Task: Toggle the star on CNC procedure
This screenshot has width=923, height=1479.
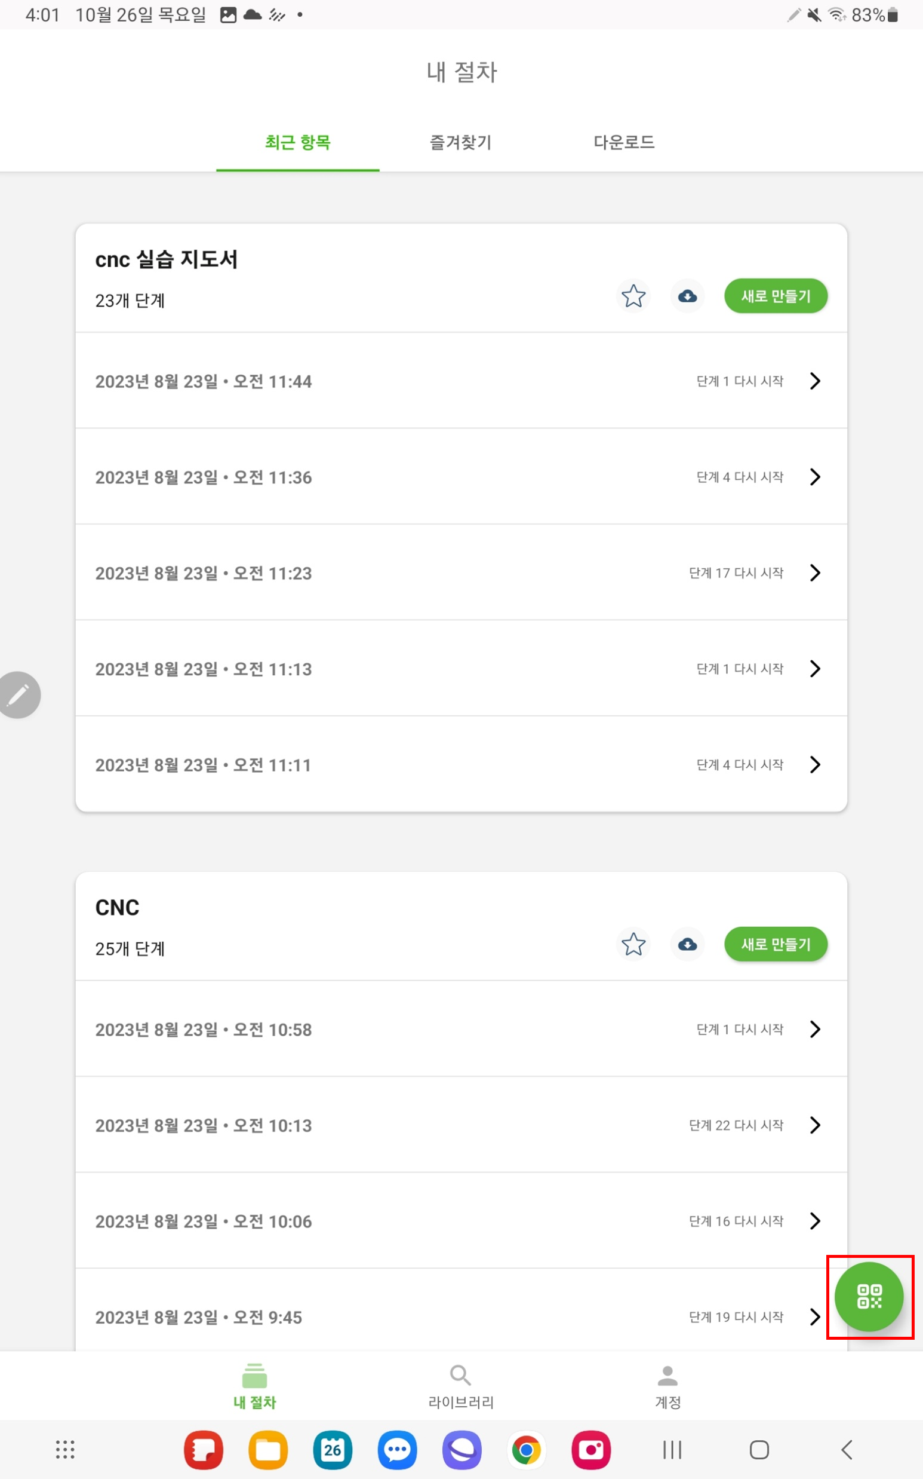Action: pos(633,944)
